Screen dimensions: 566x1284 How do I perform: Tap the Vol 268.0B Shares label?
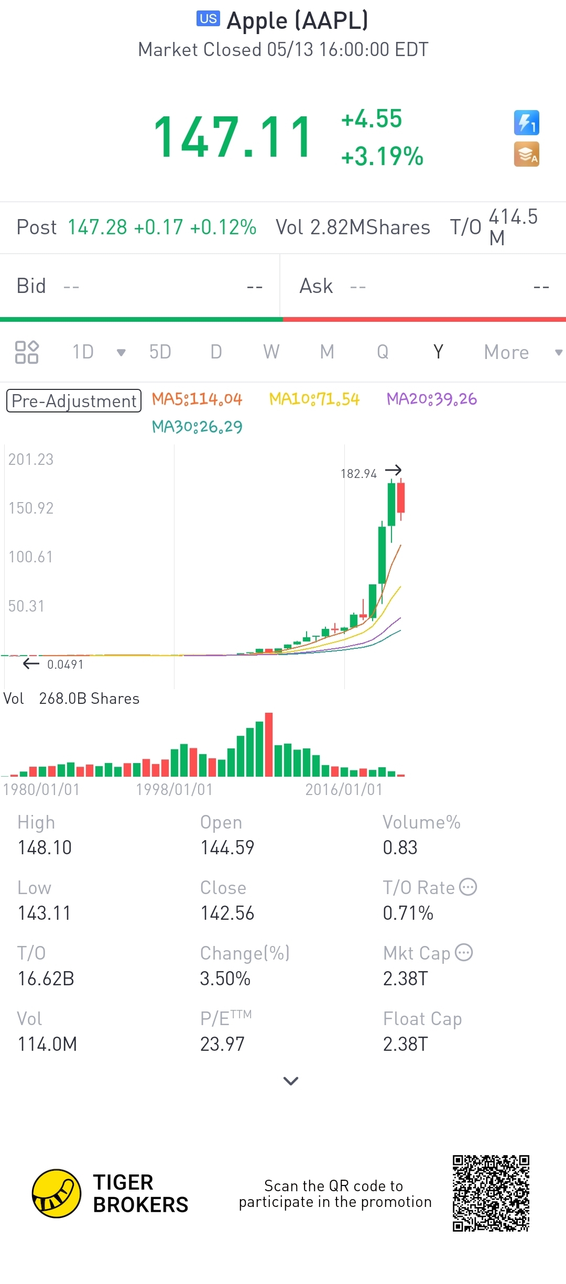point(71,699)
